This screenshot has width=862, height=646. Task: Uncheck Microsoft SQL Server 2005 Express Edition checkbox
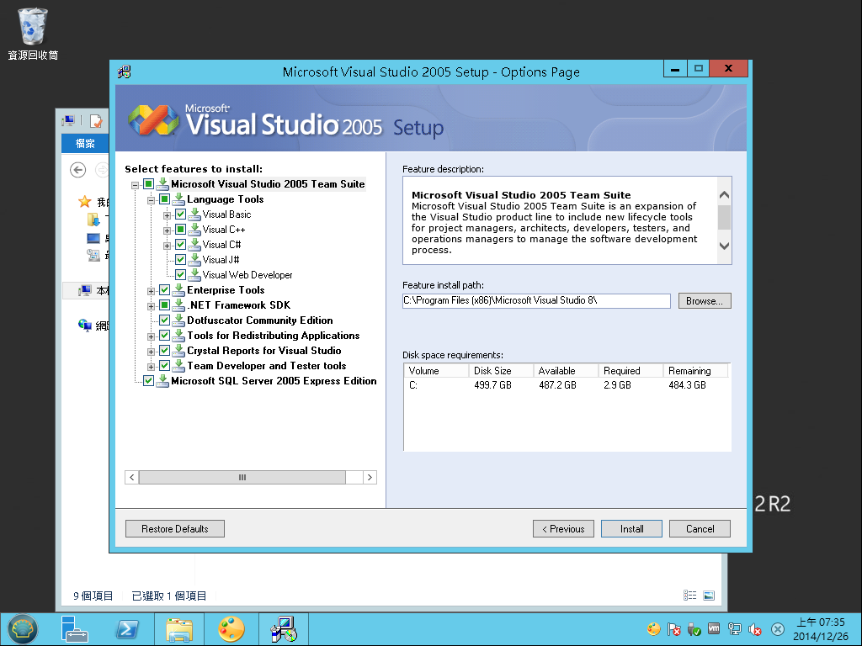tap(148, 381)
